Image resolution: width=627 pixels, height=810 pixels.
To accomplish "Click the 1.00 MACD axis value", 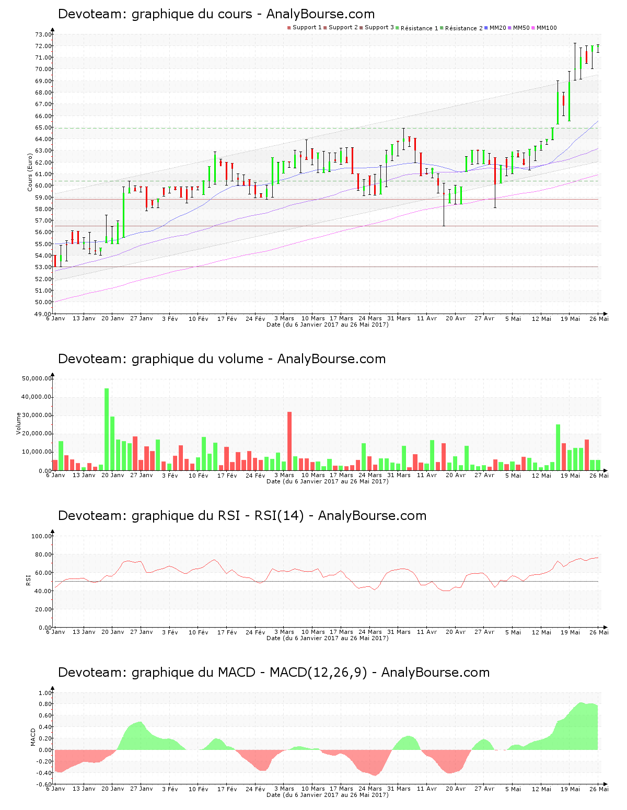I will pyautogui.click(x=45, y=693).
